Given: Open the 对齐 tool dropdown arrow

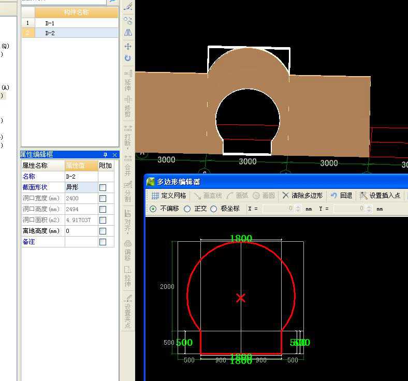Looking at the screenshot, I should (x=128, y=233).
